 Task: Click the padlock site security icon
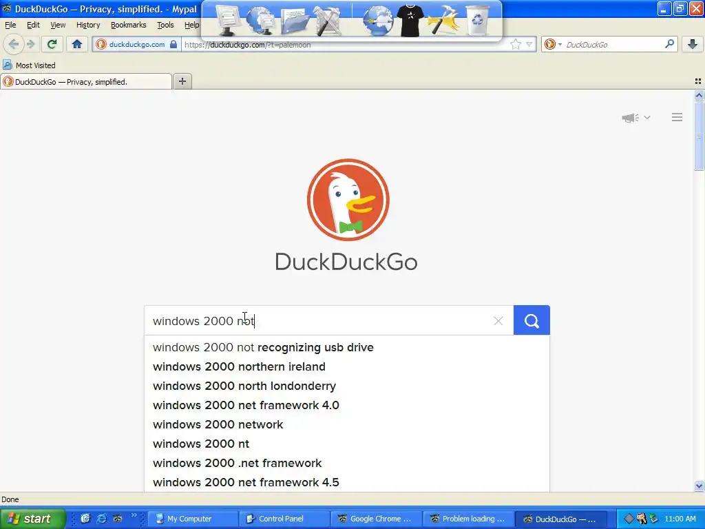173,45
